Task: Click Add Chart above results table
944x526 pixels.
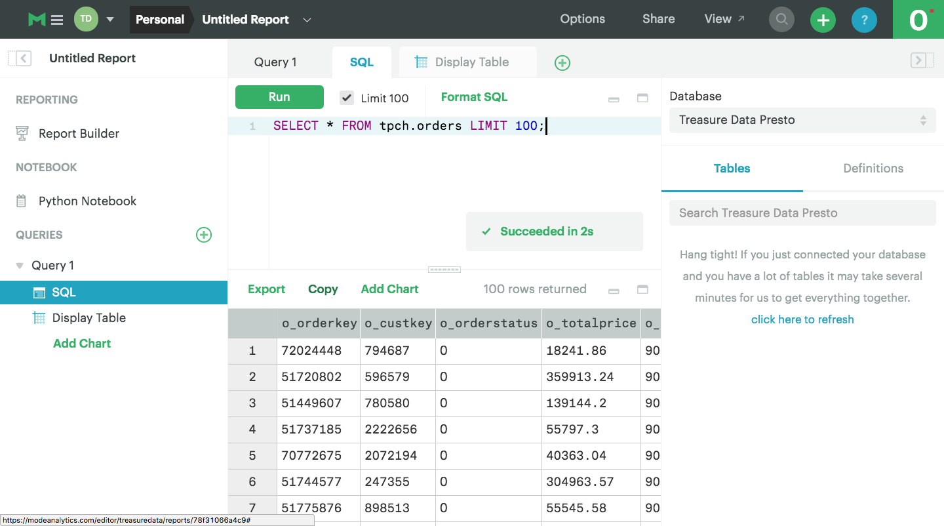Action: 389,289
